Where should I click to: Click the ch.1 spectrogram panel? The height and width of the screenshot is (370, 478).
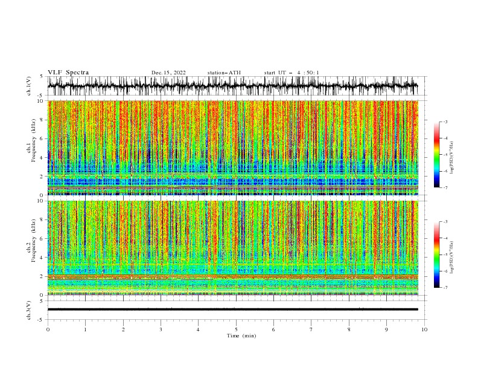[x=232, y=148]
